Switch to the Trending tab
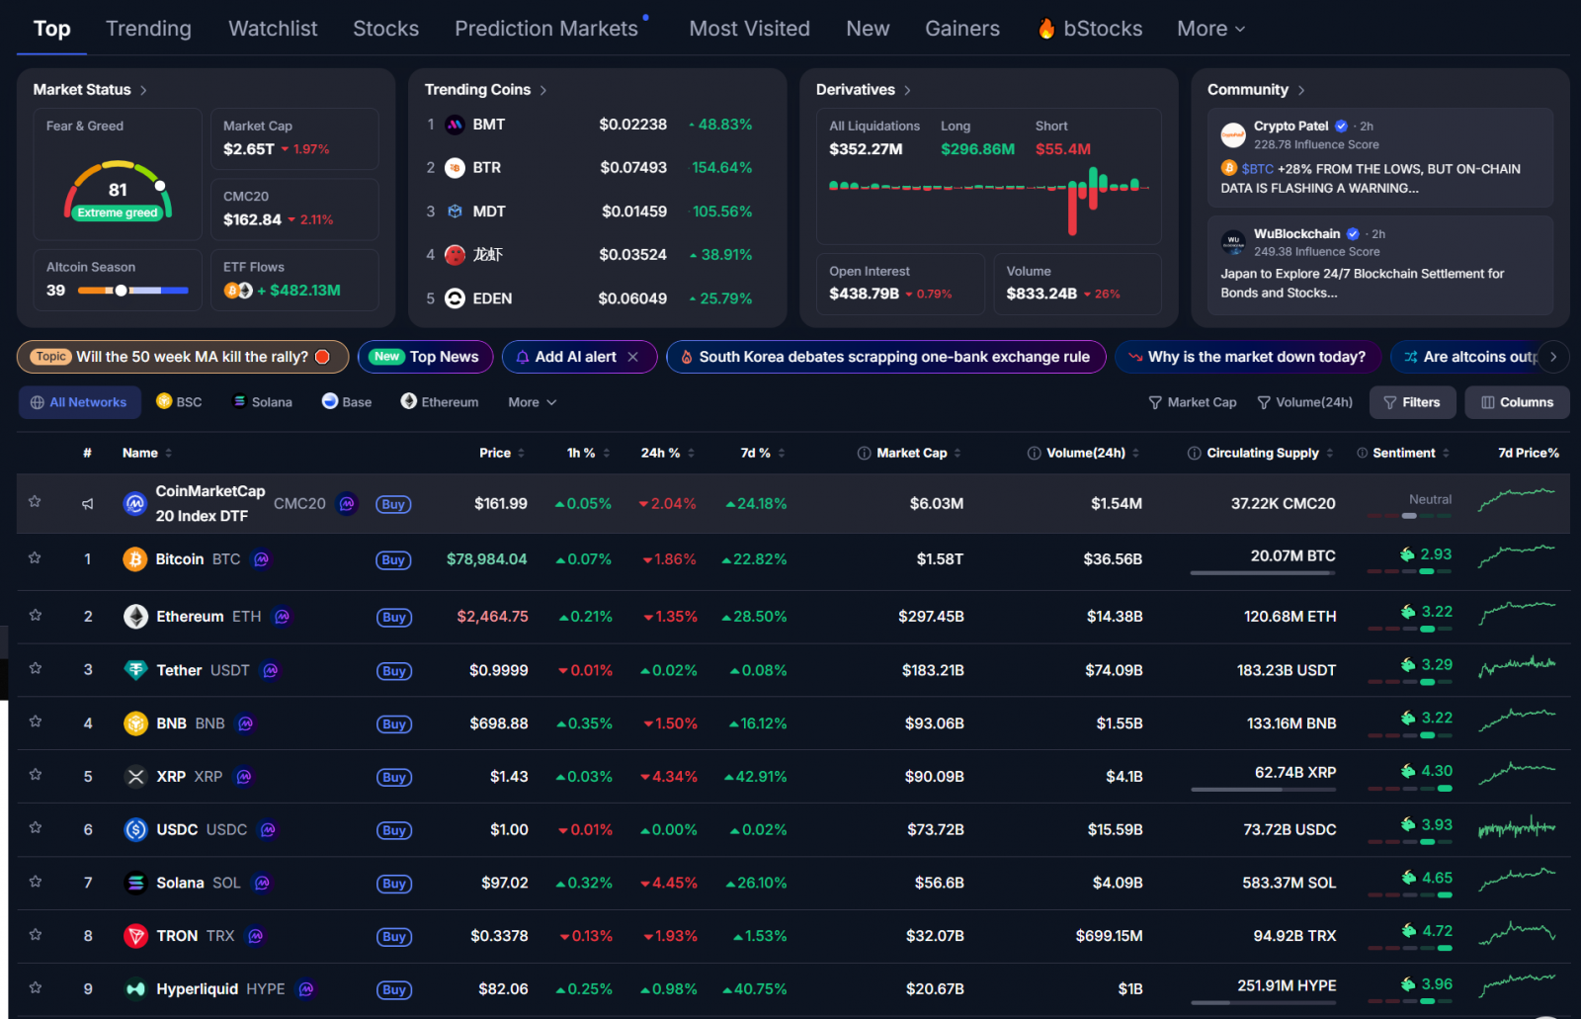Screen dimensions: 1581x1019 (x=148, y=29)
